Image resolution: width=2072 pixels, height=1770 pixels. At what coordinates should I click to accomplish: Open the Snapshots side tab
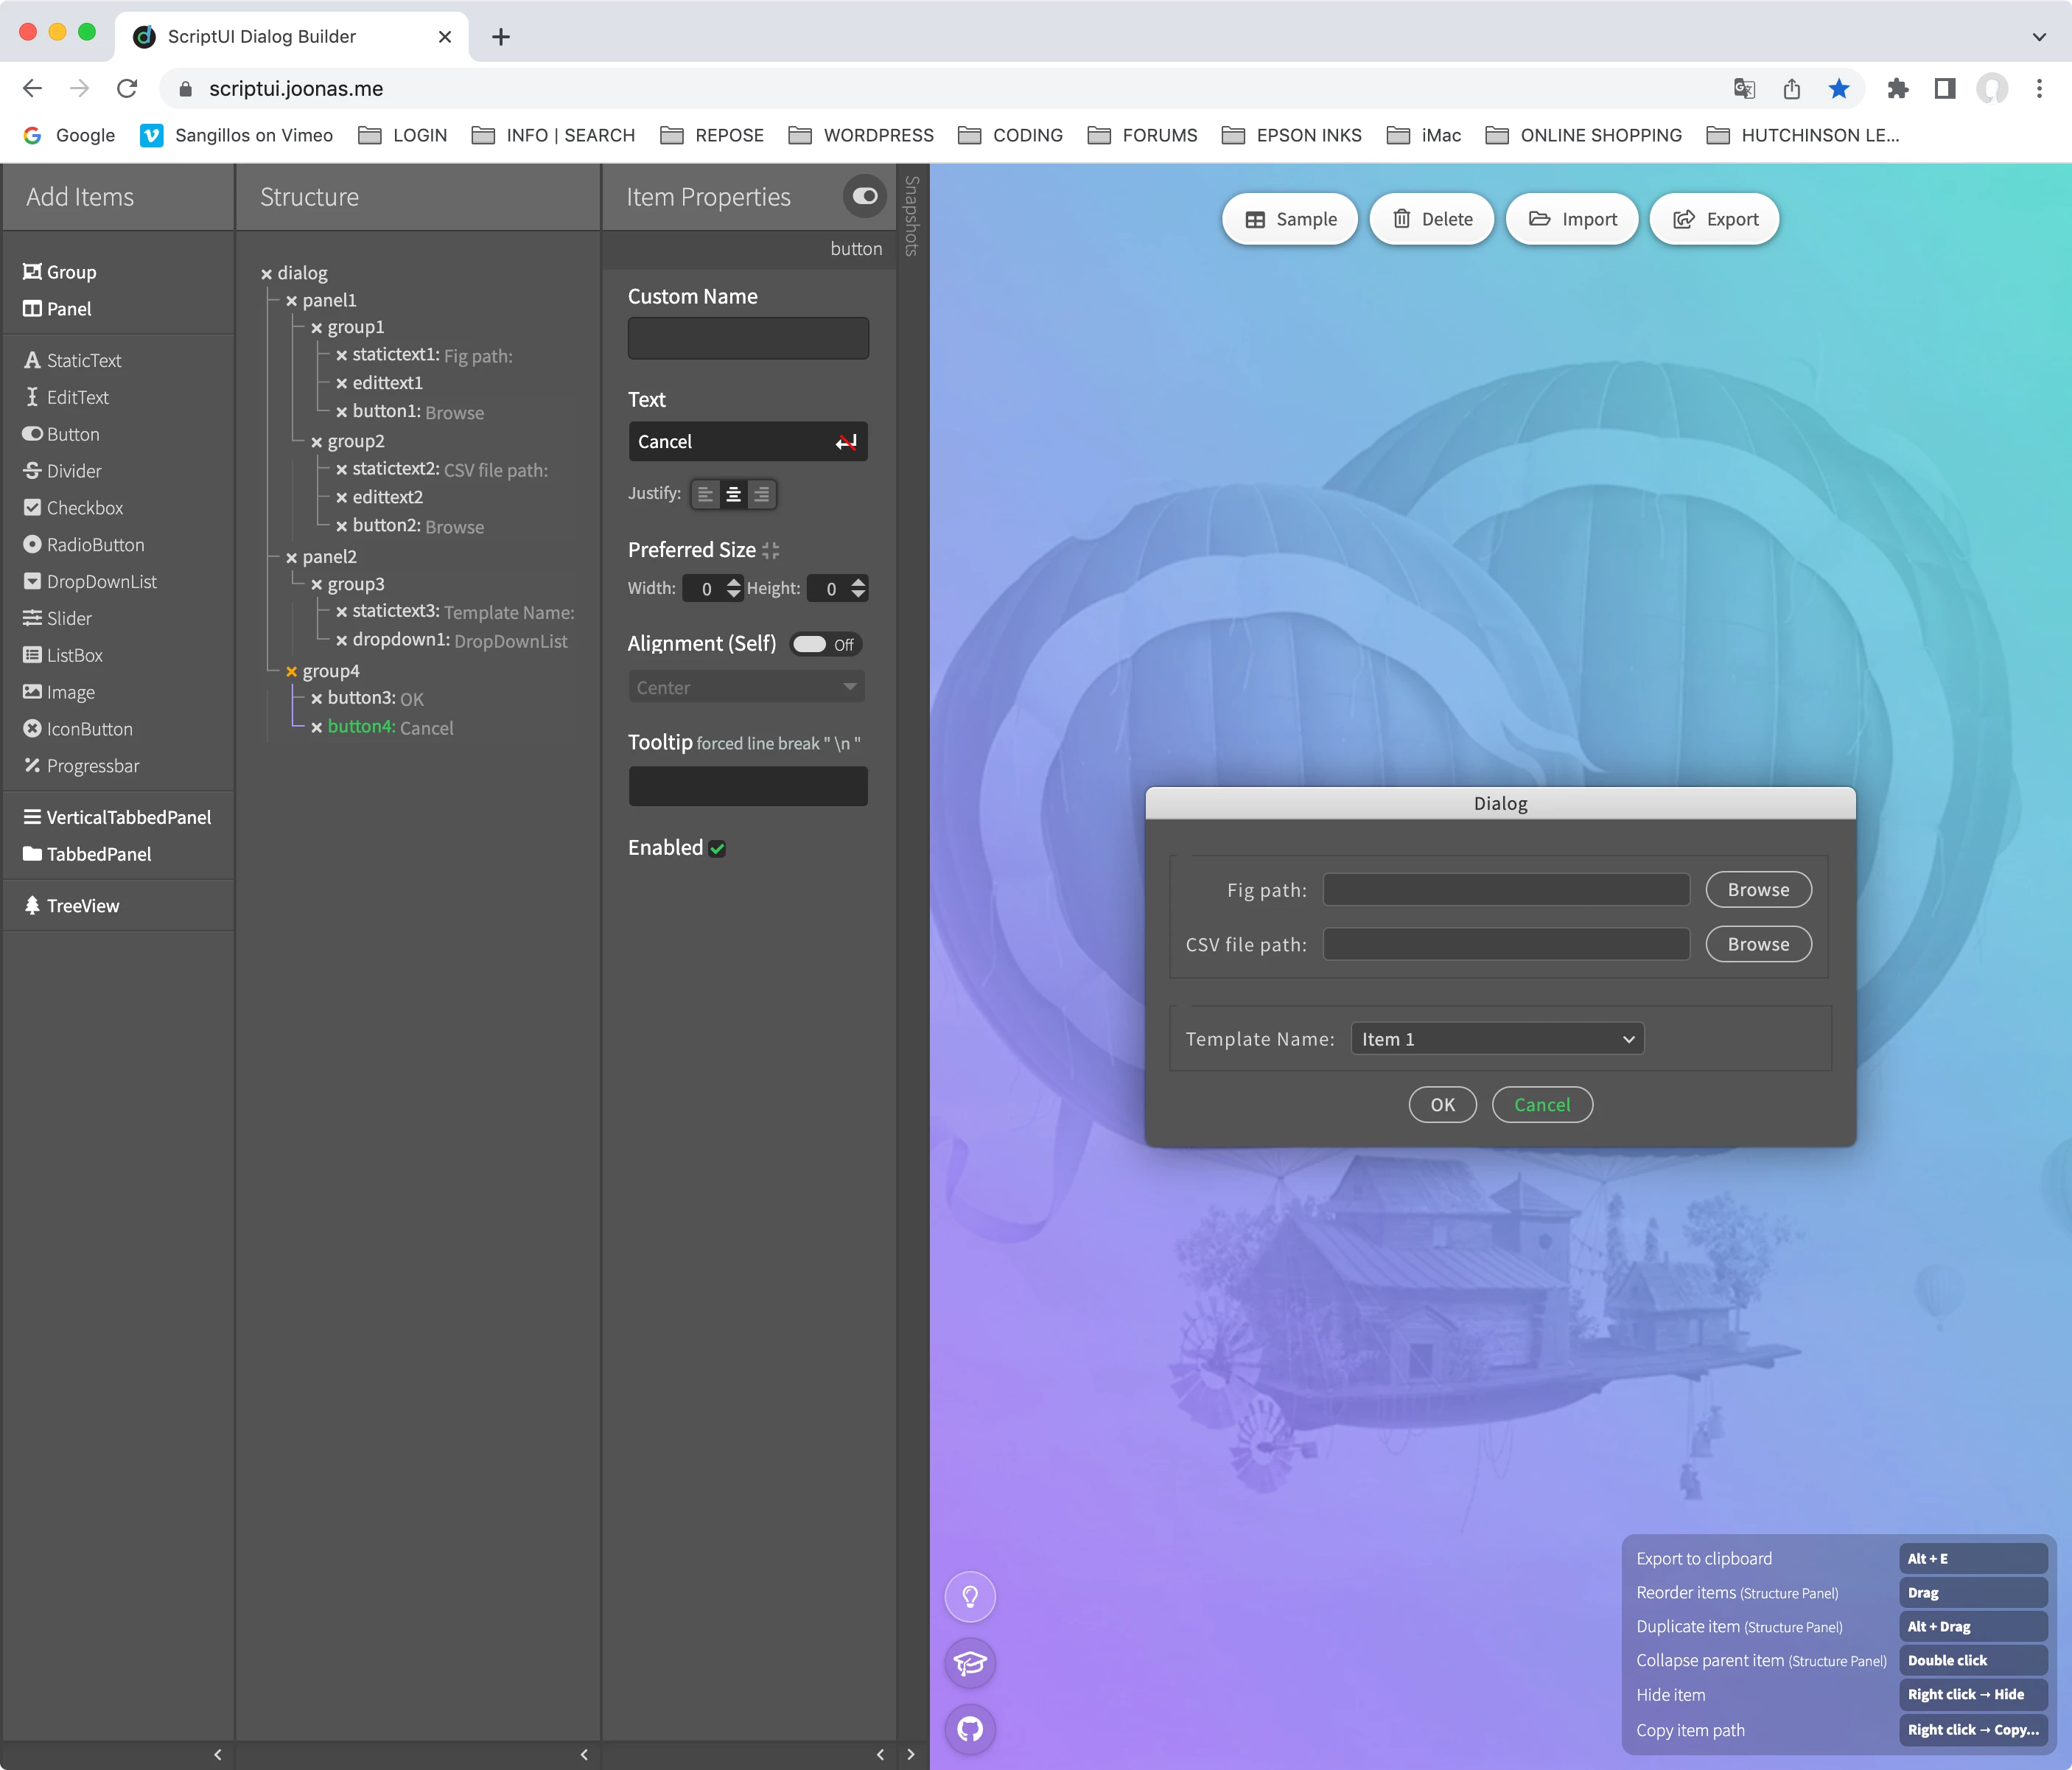(911, 216)
